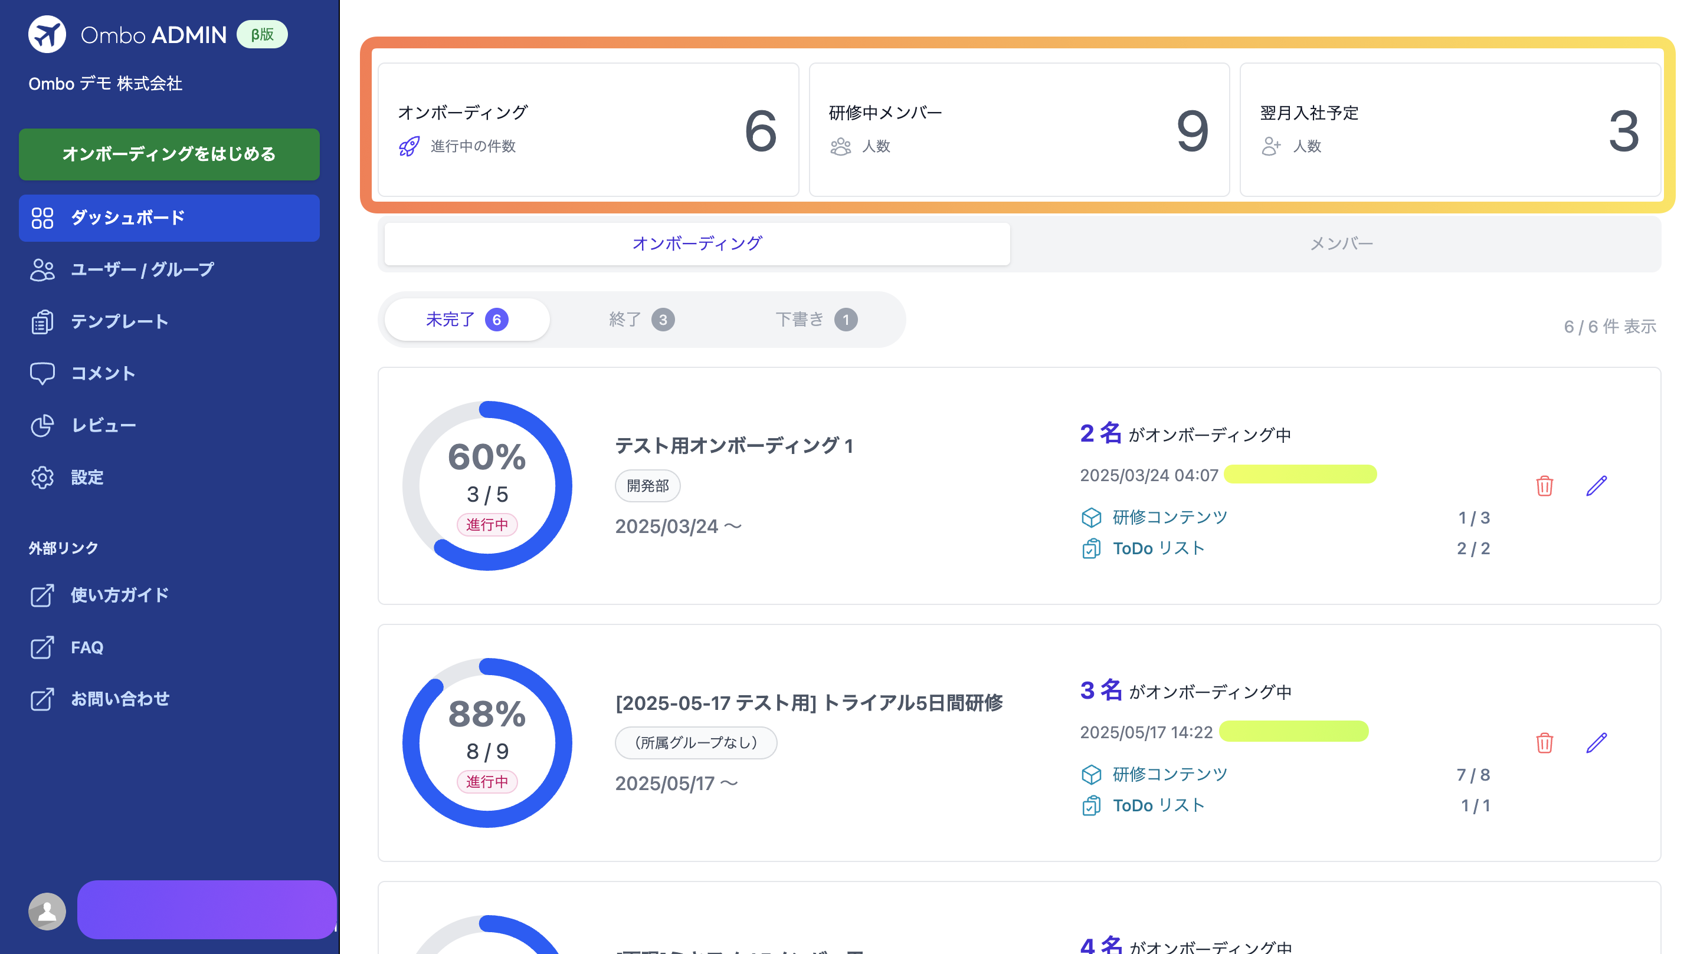Click the 開発部 group tag
This screenshot has height=954, width=1697.
[x=647, y=486]
